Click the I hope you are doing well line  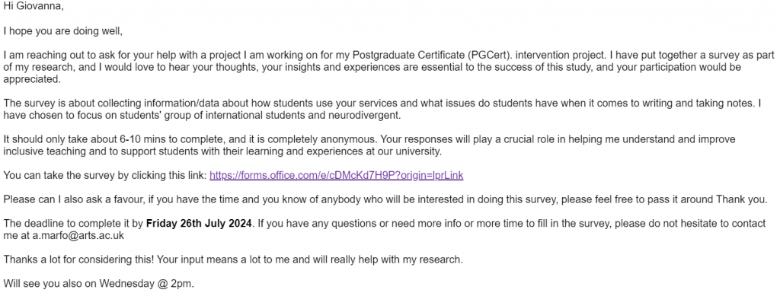[x=62, y=31]
